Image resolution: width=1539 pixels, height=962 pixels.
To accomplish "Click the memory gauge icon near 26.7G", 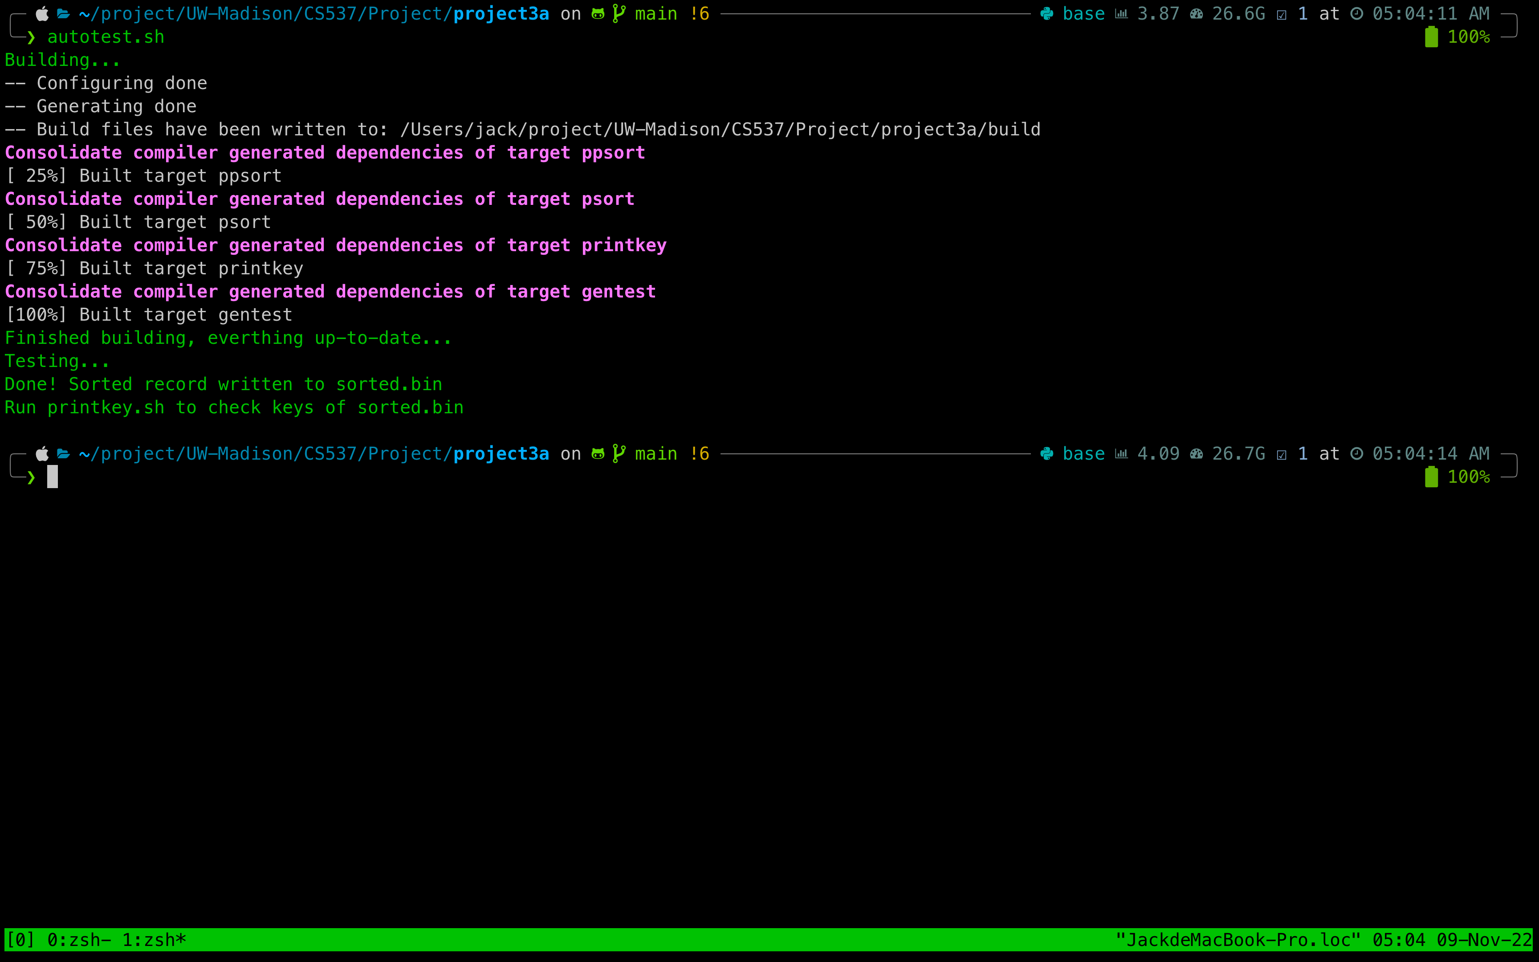I will click(x=1196, y=454).
